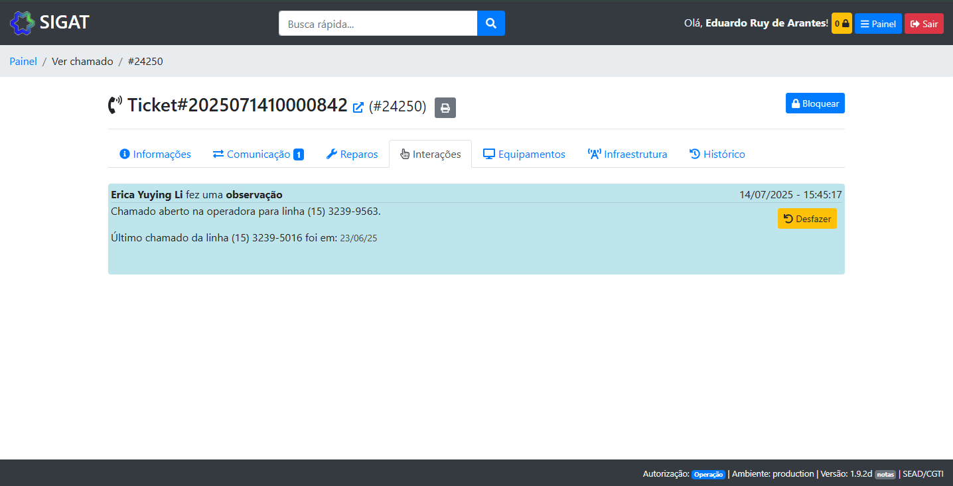The width and height of the screenshot is (953, 486).
Task: Click the printer icon button
Action: coord(445,107)
